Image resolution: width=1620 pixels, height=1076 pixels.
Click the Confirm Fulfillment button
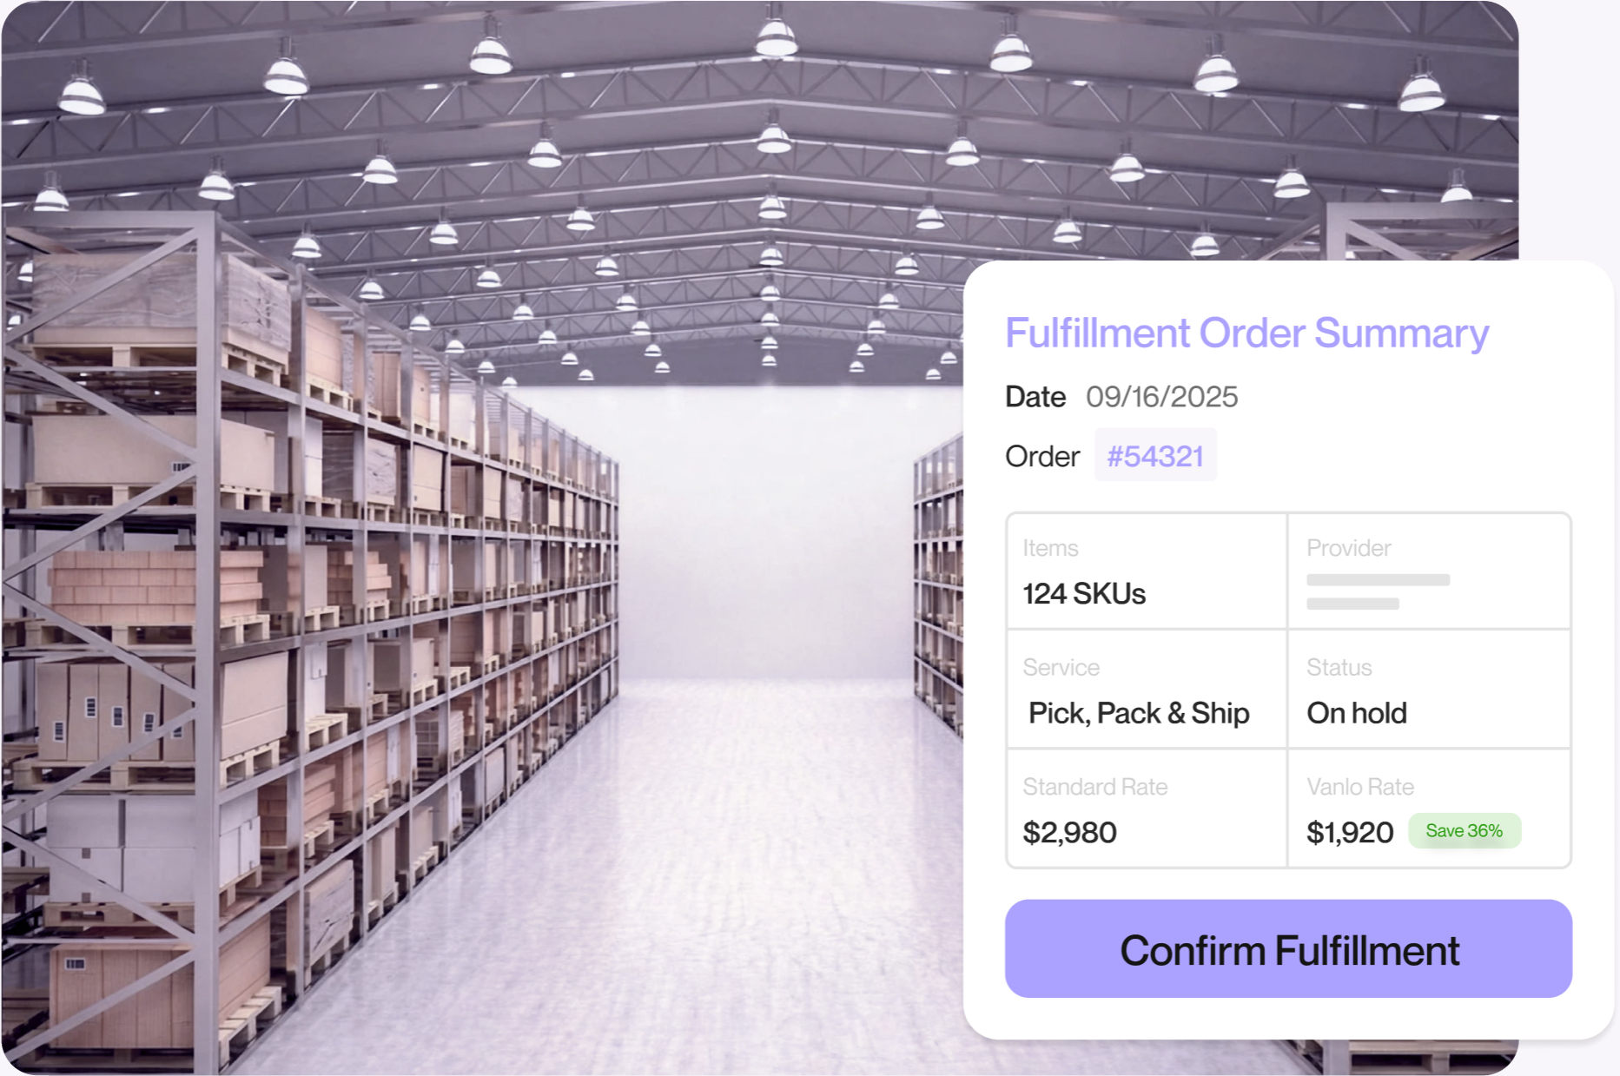point(1288,948)
